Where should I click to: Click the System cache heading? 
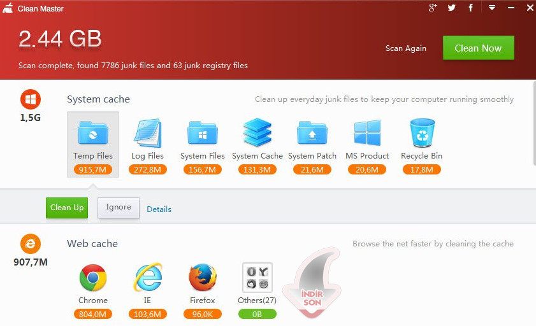point(98,99)
